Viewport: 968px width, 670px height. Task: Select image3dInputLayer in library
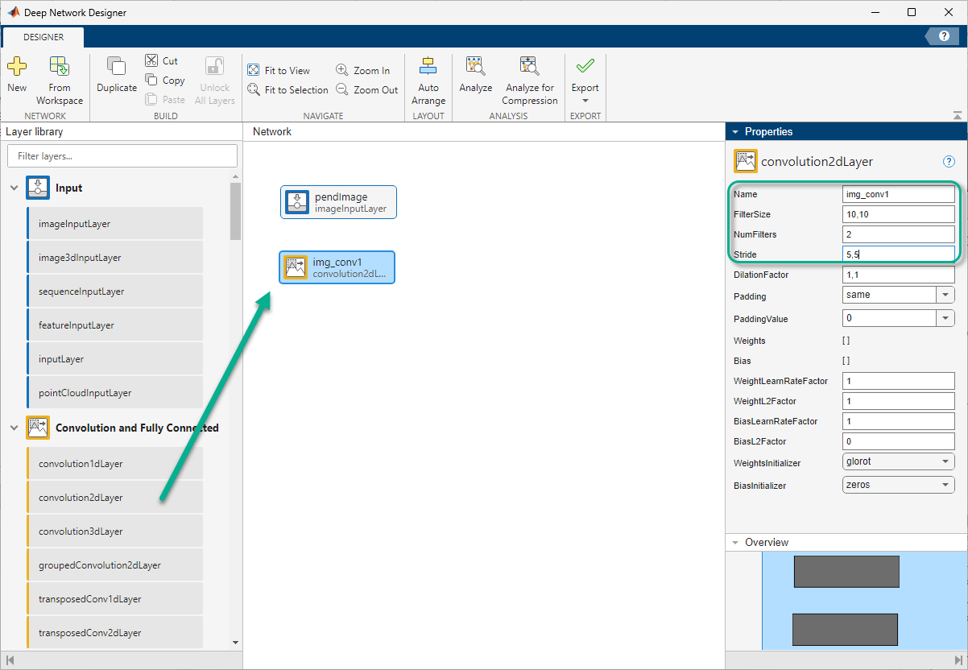[x=114, y=258]
